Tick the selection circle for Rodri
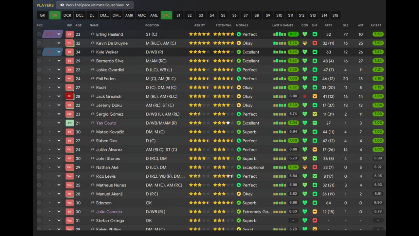419x236 pixels. (x=39, y=88)
